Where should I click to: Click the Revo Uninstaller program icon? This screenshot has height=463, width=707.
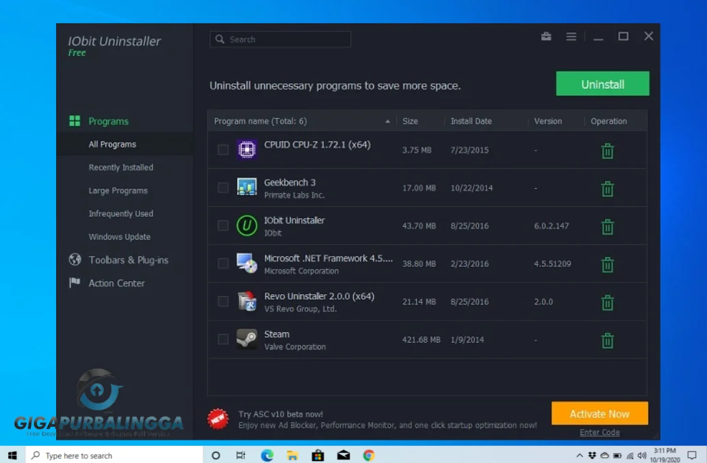point(246,301)
